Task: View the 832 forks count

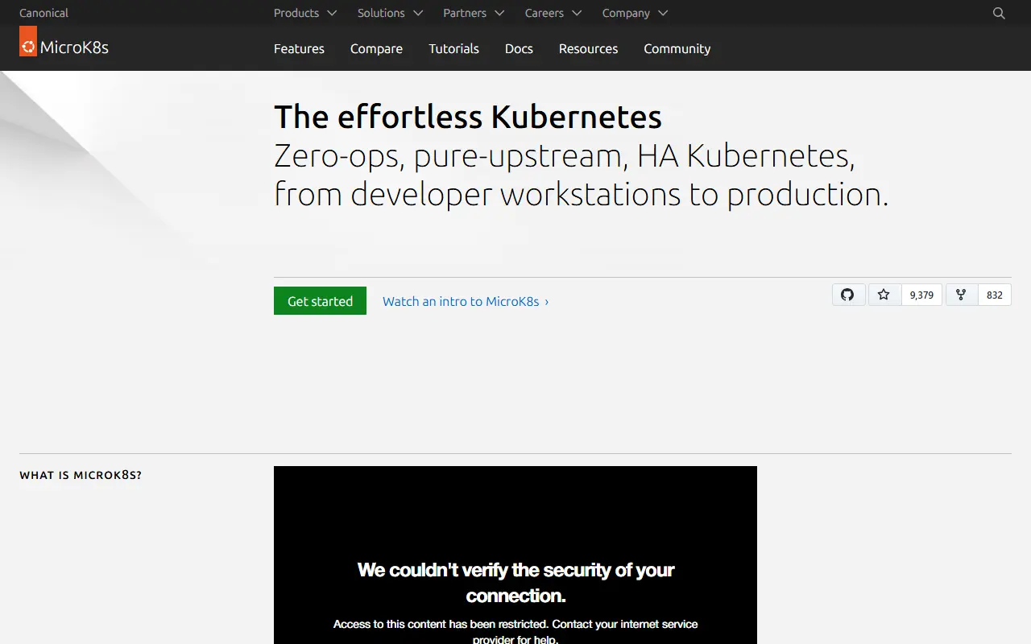Action: coord(995,295)
